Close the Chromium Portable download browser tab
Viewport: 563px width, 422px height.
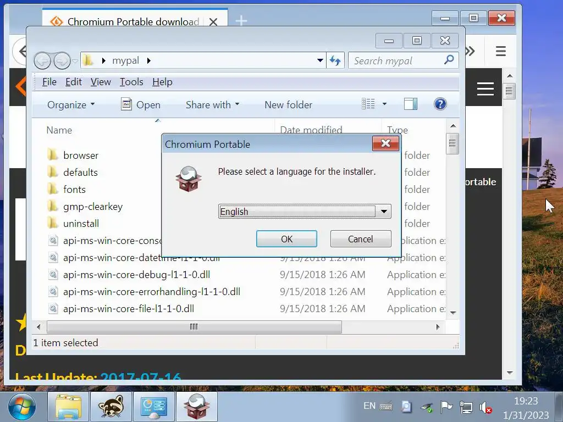pos(213,22)
